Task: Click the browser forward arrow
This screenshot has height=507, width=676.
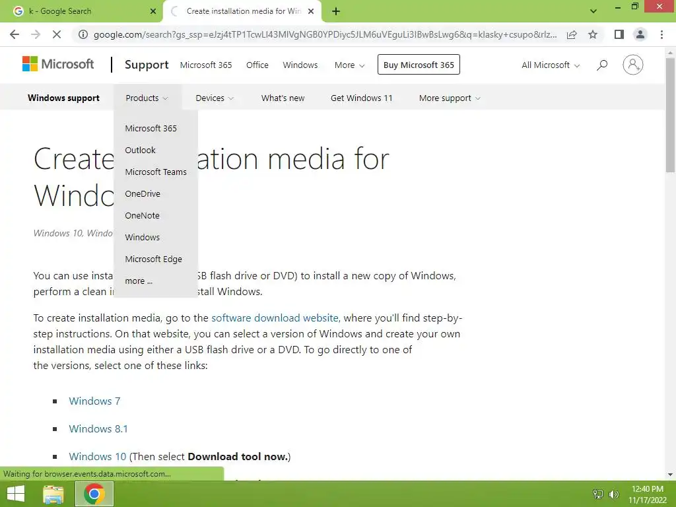Action: (x=36, y=34)
